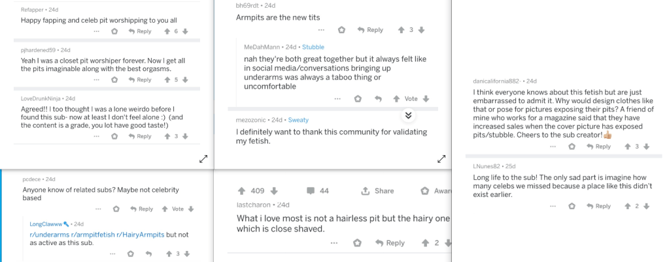Toggle upvote on bh69rdt's comment
Image resolution: width=669 pixels, height=262 pixels.
pos(401,30)
